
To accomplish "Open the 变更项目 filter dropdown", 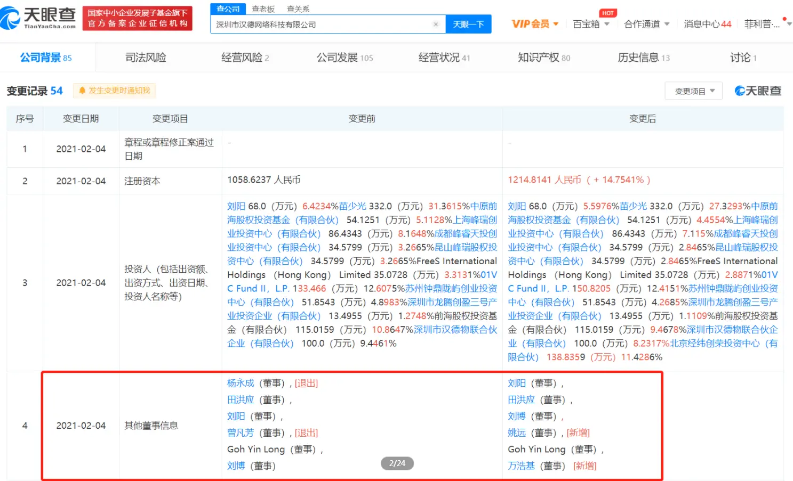I will coord(694,91).
